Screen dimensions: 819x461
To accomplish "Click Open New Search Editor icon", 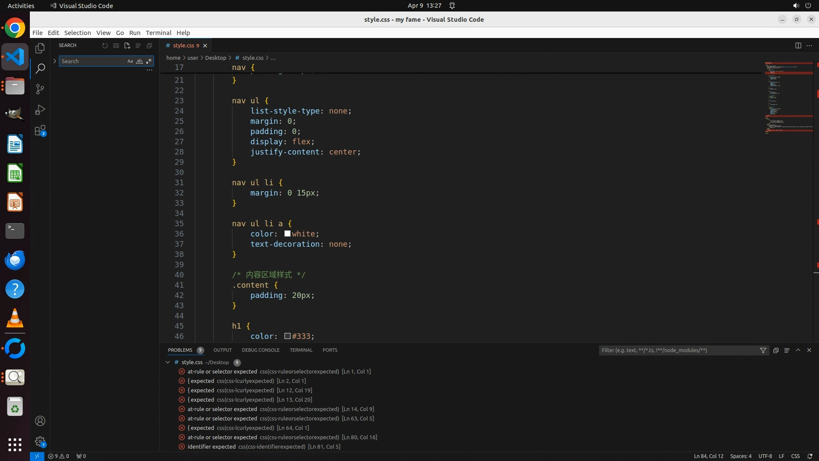I will pos(127,46).
